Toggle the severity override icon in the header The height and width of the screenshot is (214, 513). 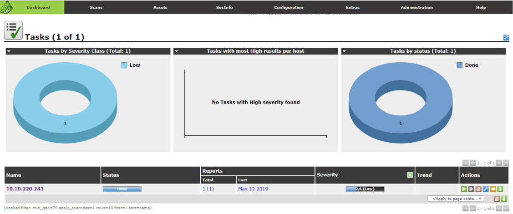point(410,175)
